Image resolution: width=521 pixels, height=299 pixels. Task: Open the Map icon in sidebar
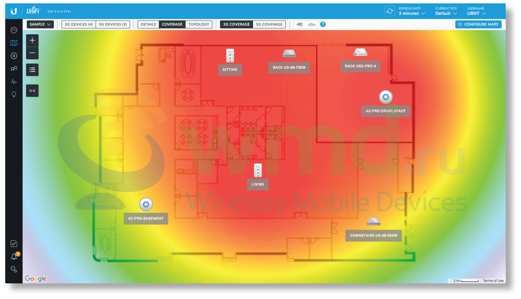tap(14, 43)
